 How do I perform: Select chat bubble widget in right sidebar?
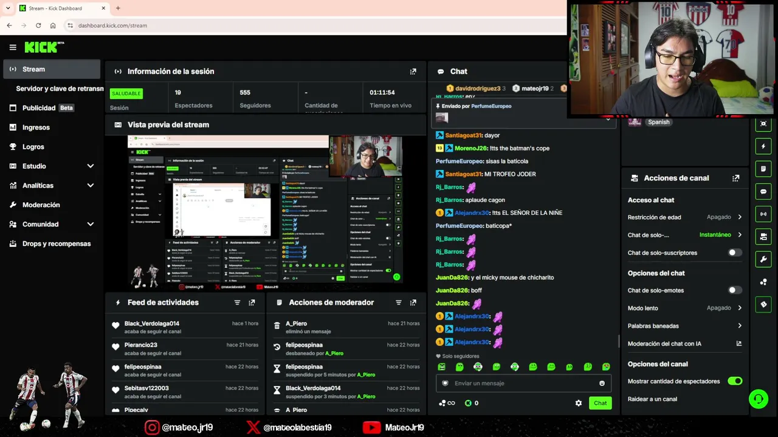point(763,191)
